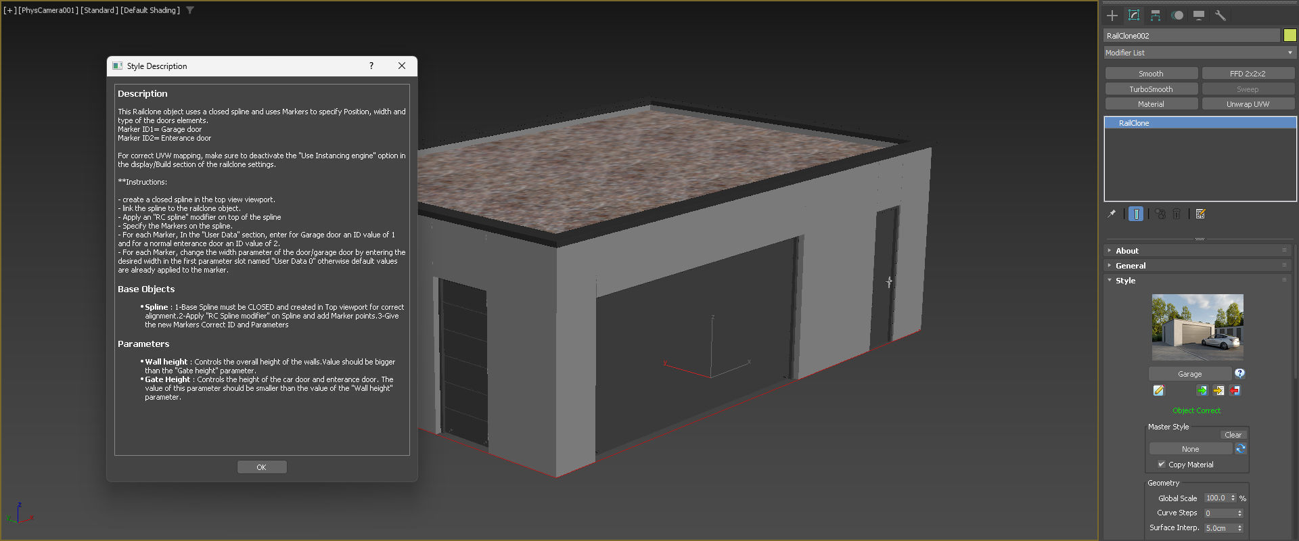This screenshot has width=1299, height=541.
Task: Open the Default Shading viewport menu
Action: (150, 10)
